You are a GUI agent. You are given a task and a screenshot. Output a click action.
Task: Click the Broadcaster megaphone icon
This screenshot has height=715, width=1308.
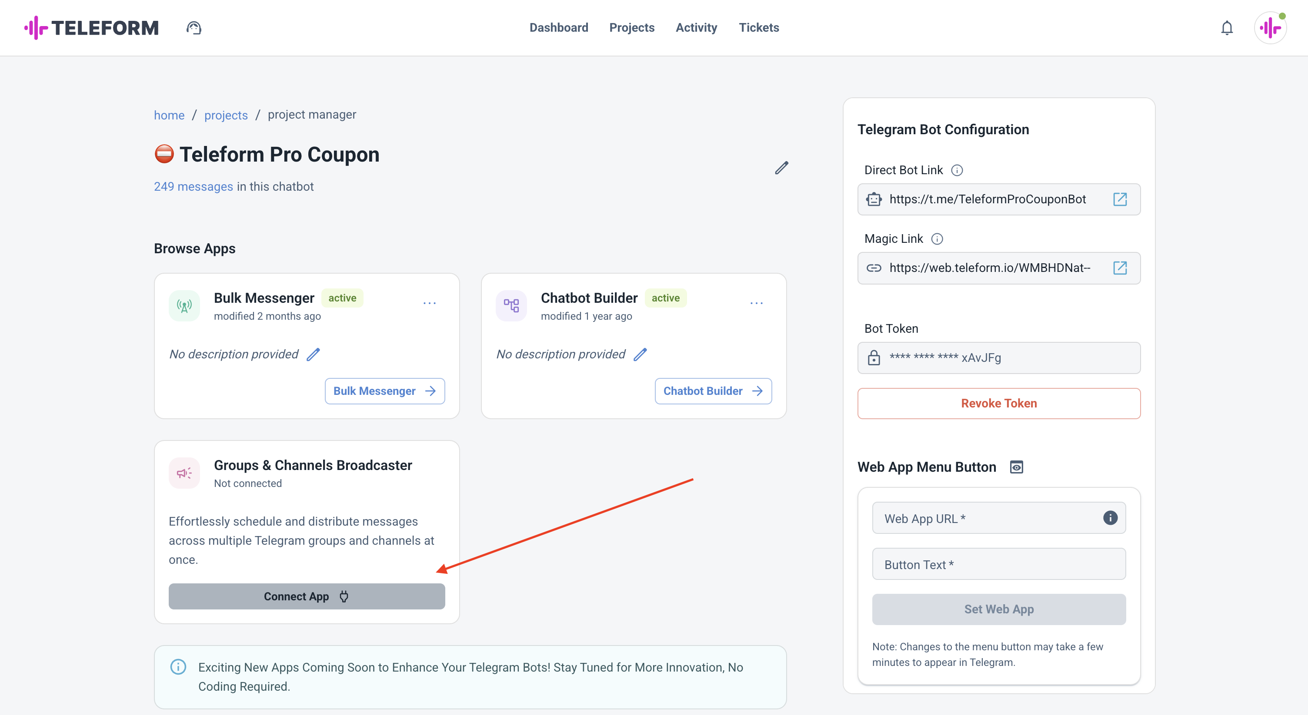click(184, 473)
